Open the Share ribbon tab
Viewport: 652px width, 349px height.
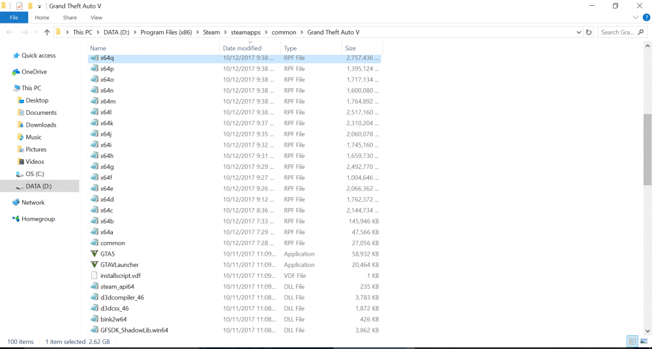pos(70,18)
